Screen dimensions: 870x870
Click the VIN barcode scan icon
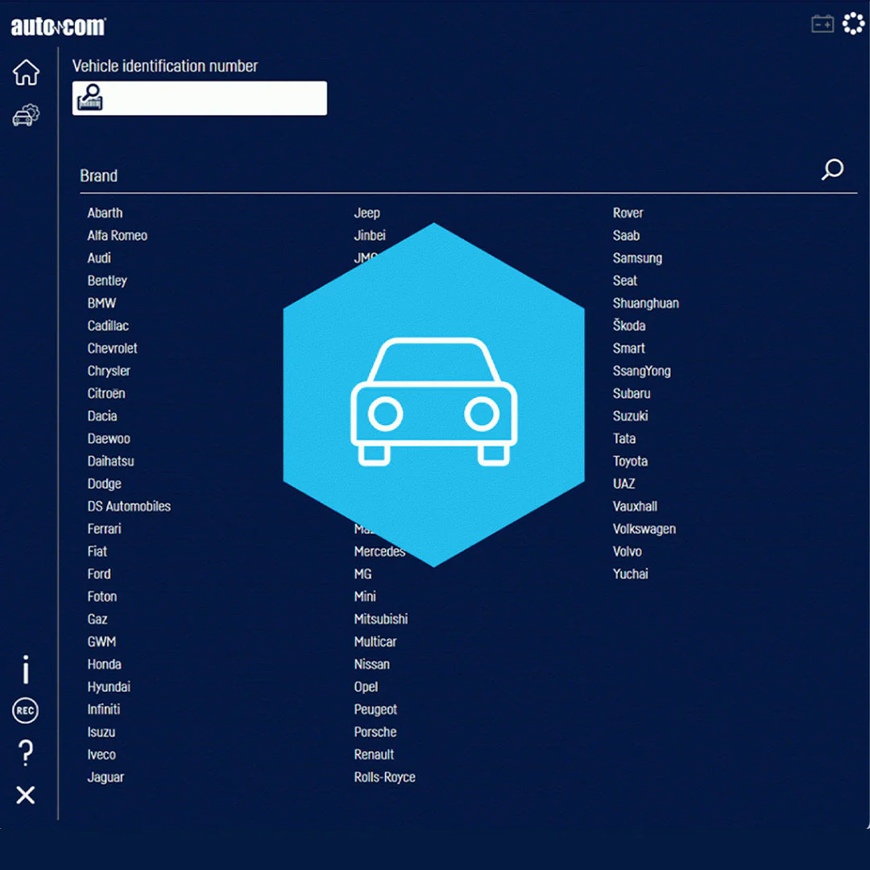click(90, 98)
